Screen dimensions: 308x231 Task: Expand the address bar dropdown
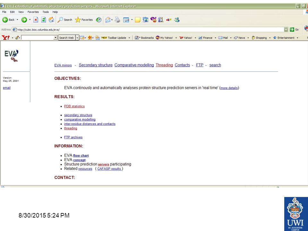point(286,30)
